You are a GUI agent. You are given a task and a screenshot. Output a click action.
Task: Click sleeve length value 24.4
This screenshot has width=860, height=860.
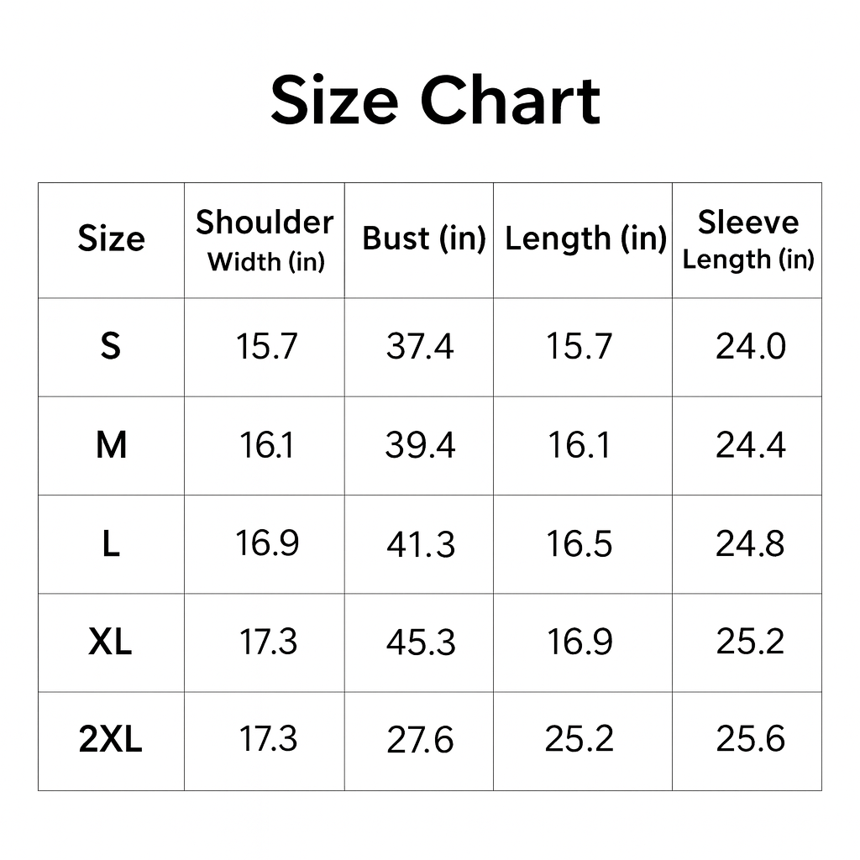coord(751,445)
